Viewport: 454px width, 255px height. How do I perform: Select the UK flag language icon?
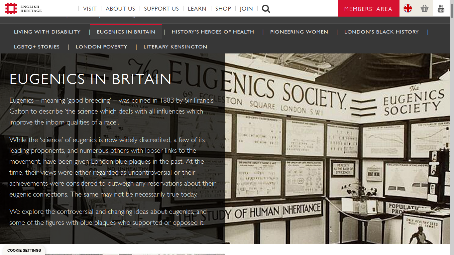408,8
